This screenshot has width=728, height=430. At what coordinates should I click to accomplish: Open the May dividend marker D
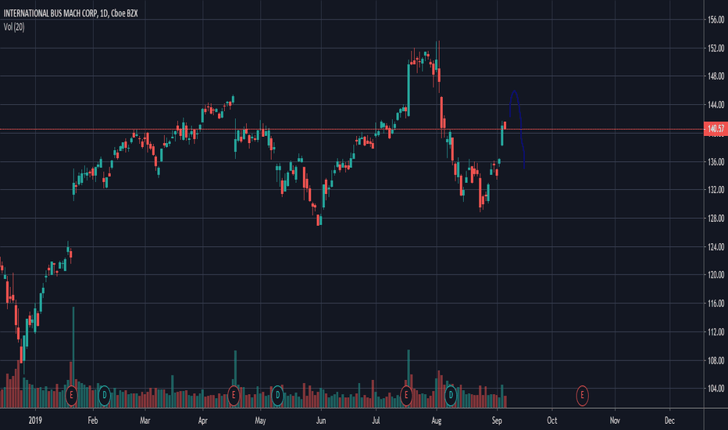(277, 396)
